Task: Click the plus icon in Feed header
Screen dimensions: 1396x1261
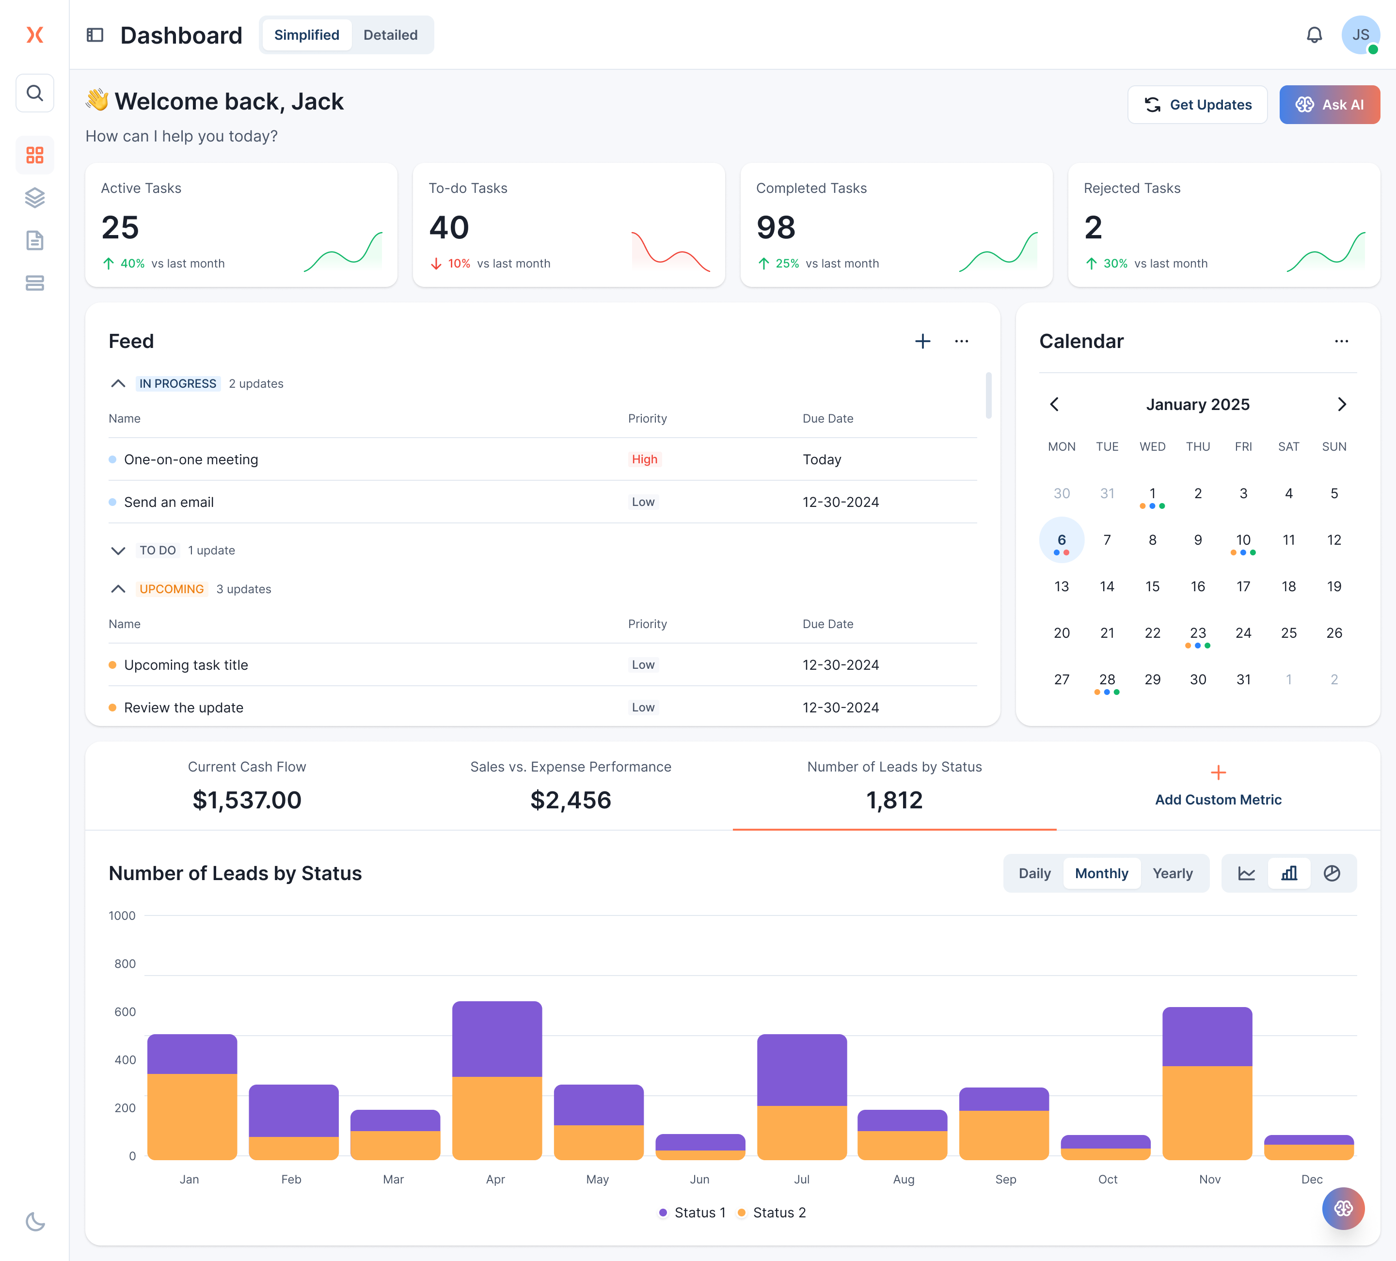Action: tap(922, 341)
